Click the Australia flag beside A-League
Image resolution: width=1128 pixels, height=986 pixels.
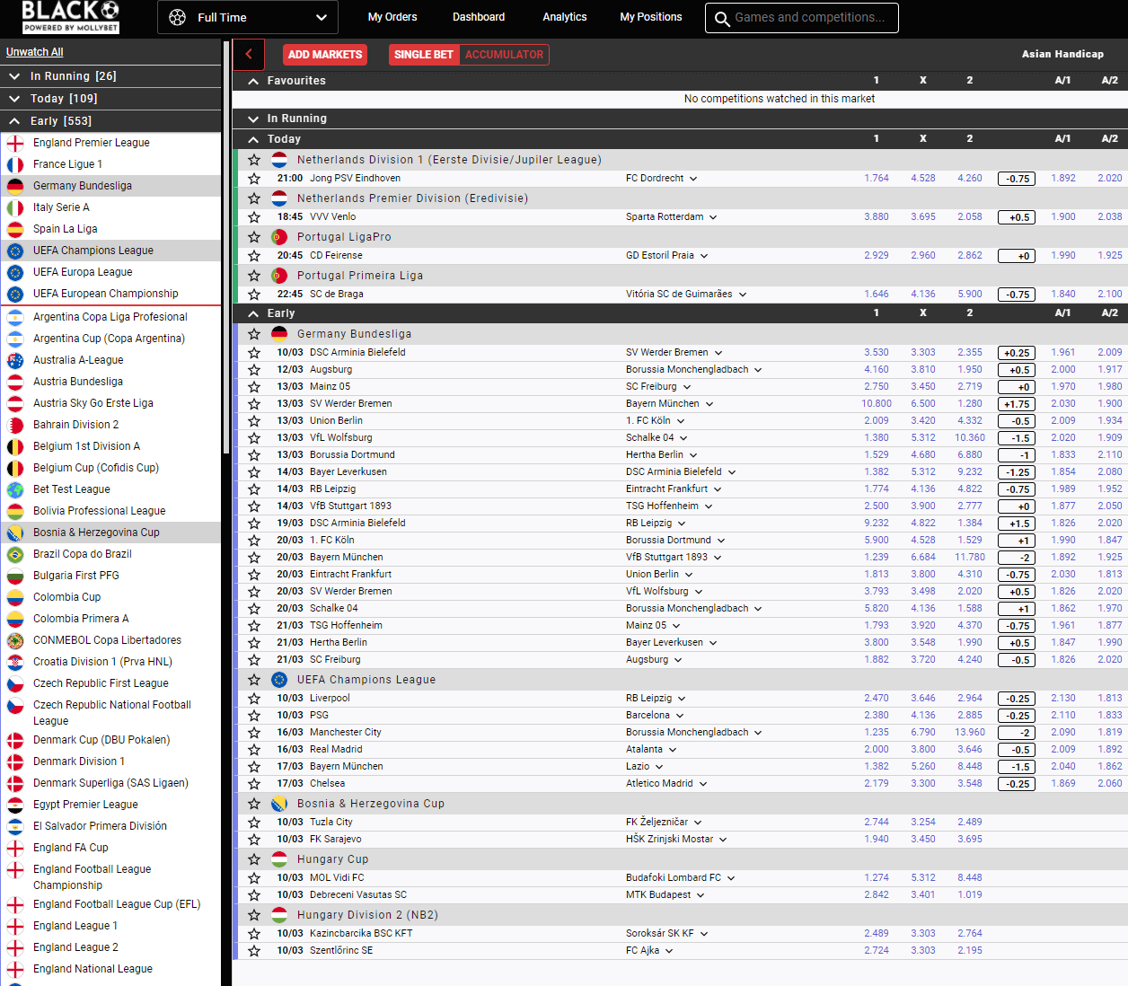tap(15, 360)
